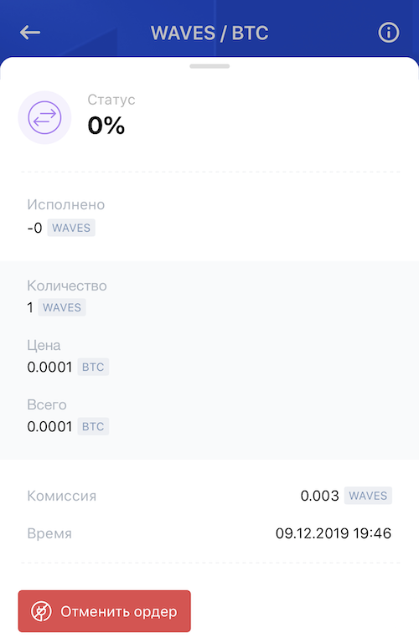The image size is (419, 638).
Task: Select the 0% status value
Action: [106, 126]
